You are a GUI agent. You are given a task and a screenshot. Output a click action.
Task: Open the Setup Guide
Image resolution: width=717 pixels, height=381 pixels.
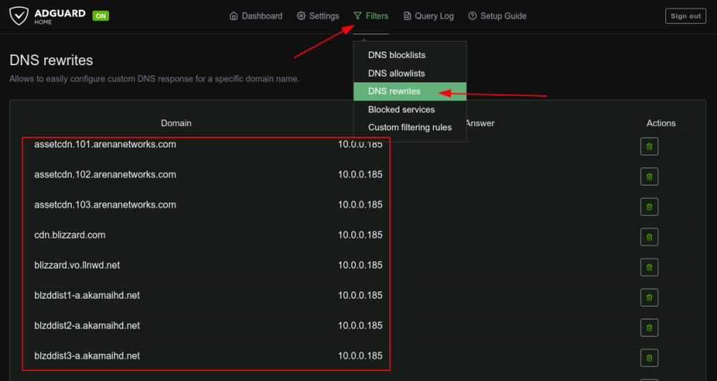498,16
